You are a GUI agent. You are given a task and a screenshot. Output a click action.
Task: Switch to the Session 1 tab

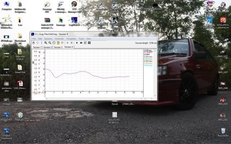[37, 47]
